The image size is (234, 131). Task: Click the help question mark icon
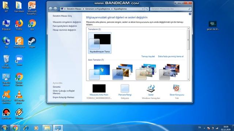coord(190,14)
